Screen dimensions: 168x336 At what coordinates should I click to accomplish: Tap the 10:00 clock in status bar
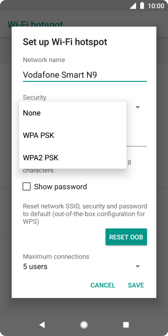click(x=156, y=6)
